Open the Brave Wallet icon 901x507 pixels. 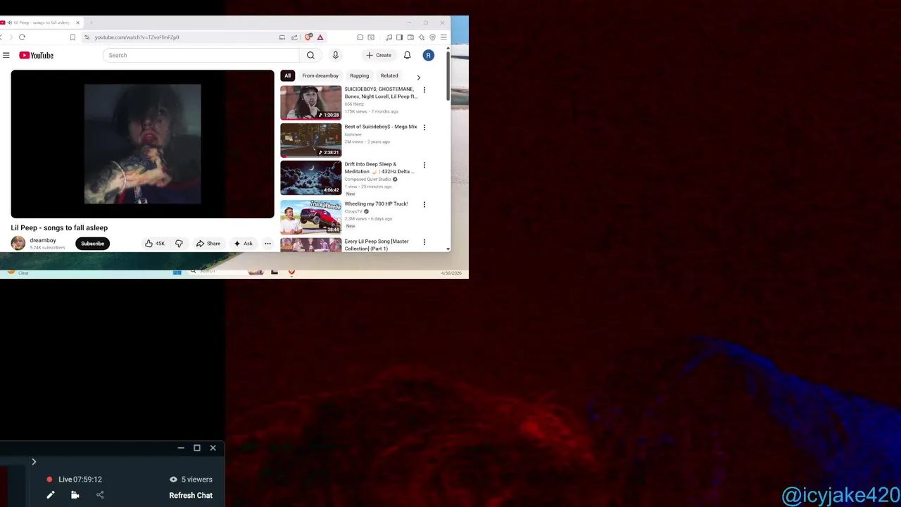410,37
